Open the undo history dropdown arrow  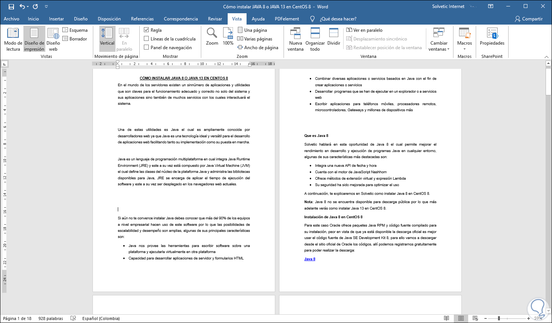click(x=28, y=7)
